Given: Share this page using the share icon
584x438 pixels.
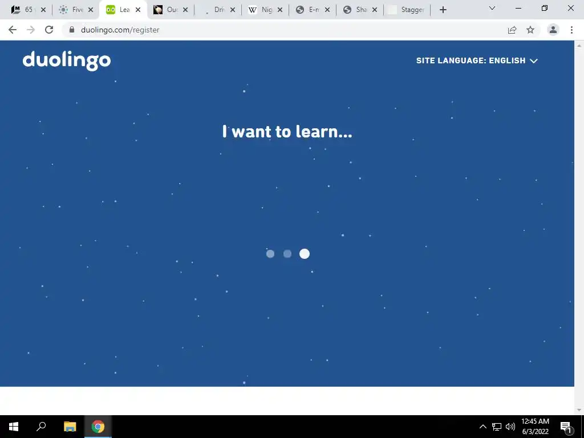Looking at the screenshot, I should [x=512, y=30].
